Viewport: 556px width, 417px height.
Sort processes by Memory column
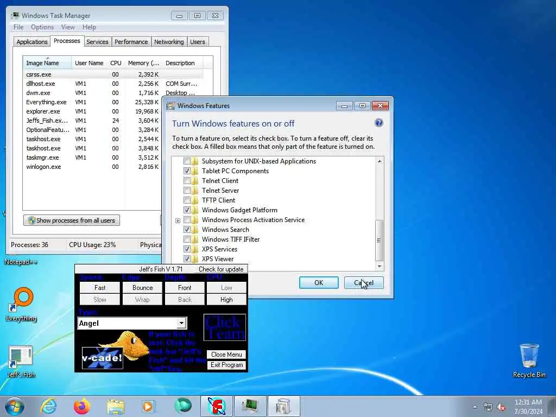[143, 63]
